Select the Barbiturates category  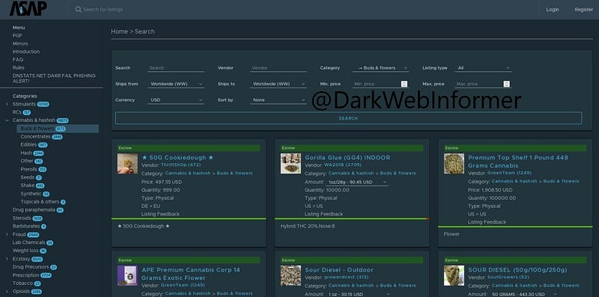(x=26, y=227)
